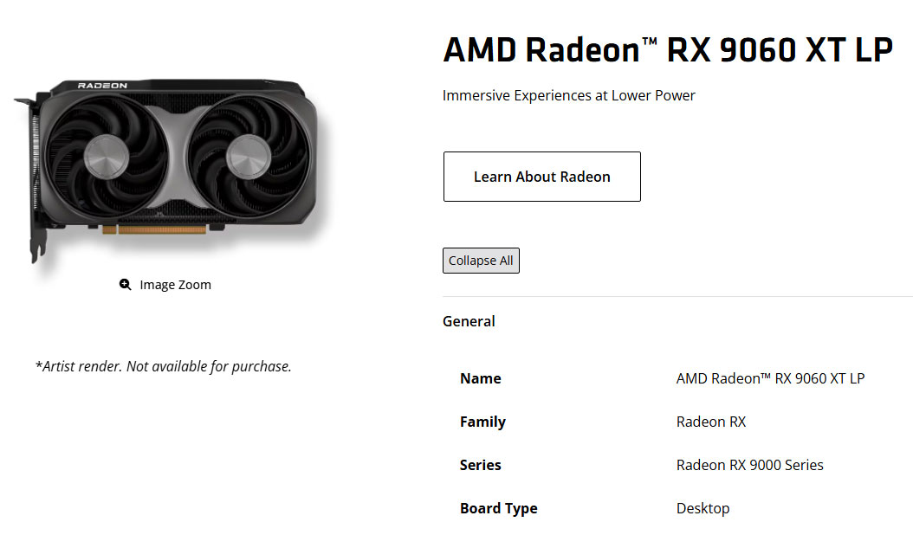Click the AMD Radeon RX 9060 XT LP heading
This screenshot has height=535, width=913.
point(667,50)
